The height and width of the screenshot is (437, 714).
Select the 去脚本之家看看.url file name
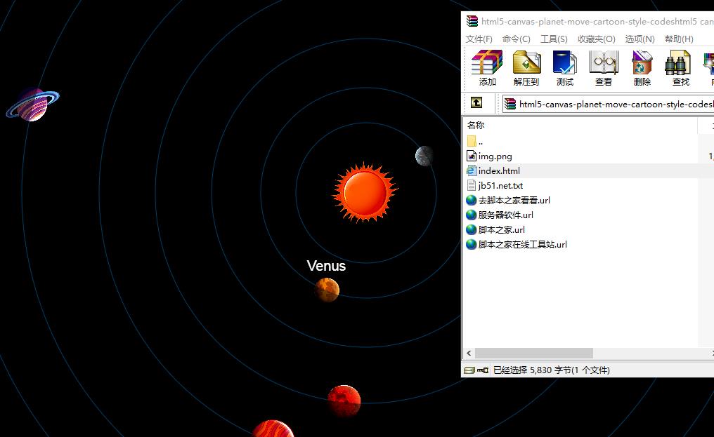click(514, 200)
